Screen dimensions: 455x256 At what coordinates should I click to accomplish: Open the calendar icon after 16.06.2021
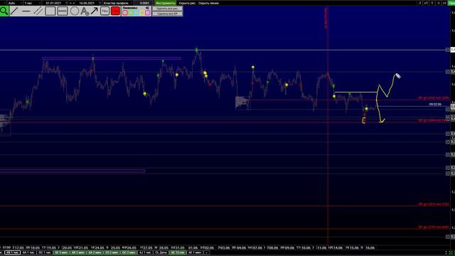click(x=100, y=3)
